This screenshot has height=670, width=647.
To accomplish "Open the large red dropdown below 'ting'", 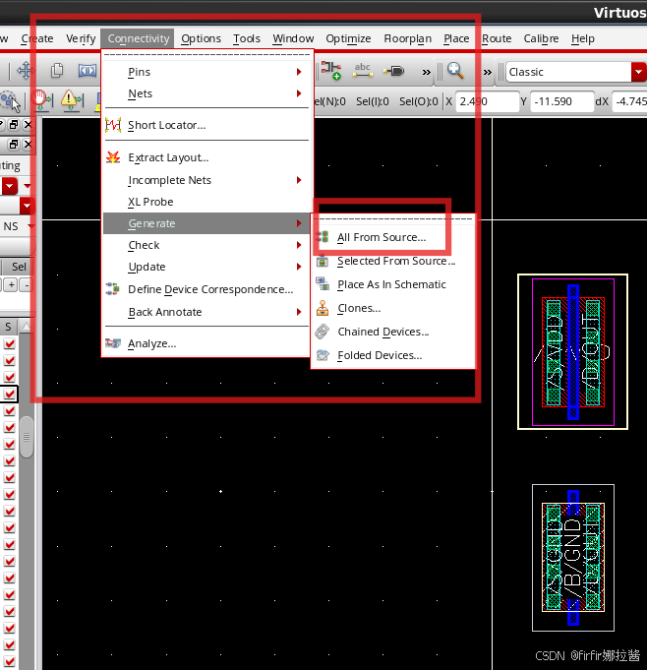I will pyautogui.click(x=10, y=186).
